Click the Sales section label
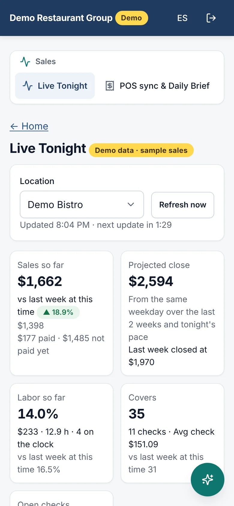This screenshot has height=506, width=234. (x=46, y=61)
